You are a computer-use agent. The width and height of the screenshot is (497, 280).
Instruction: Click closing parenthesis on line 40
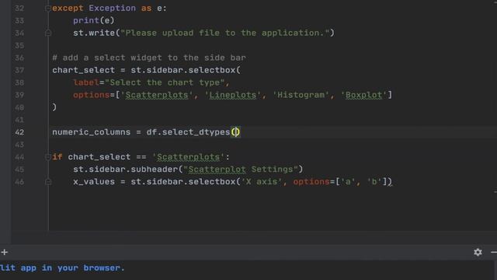(x=54, y=107)
